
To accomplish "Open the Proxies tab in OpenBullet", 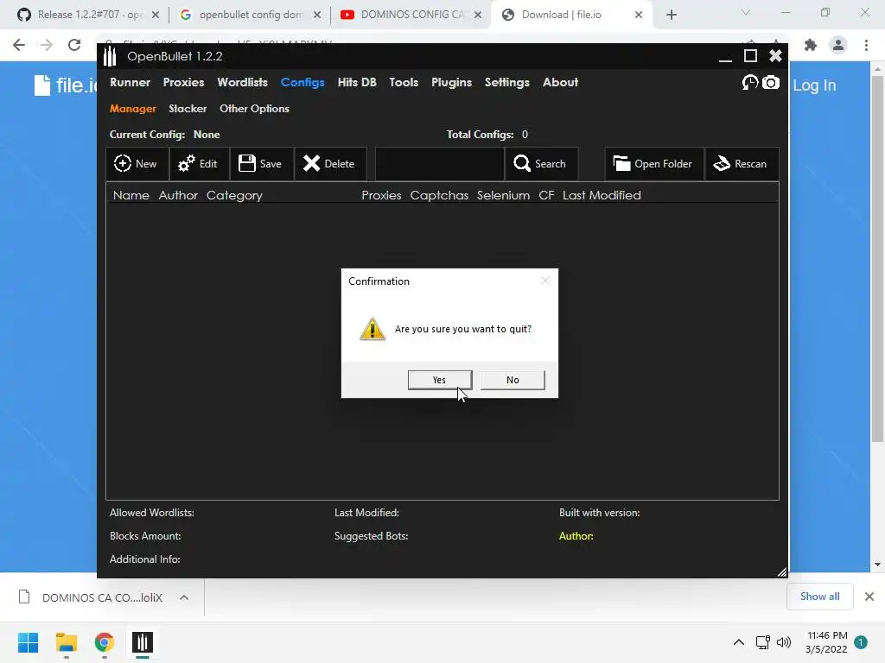I will [x=183, y=82].
